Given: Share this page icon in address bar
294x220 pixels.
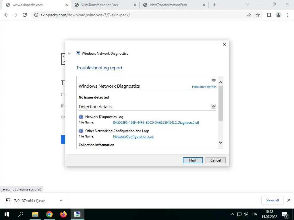Looking at the screenshot, I should 249,15.
